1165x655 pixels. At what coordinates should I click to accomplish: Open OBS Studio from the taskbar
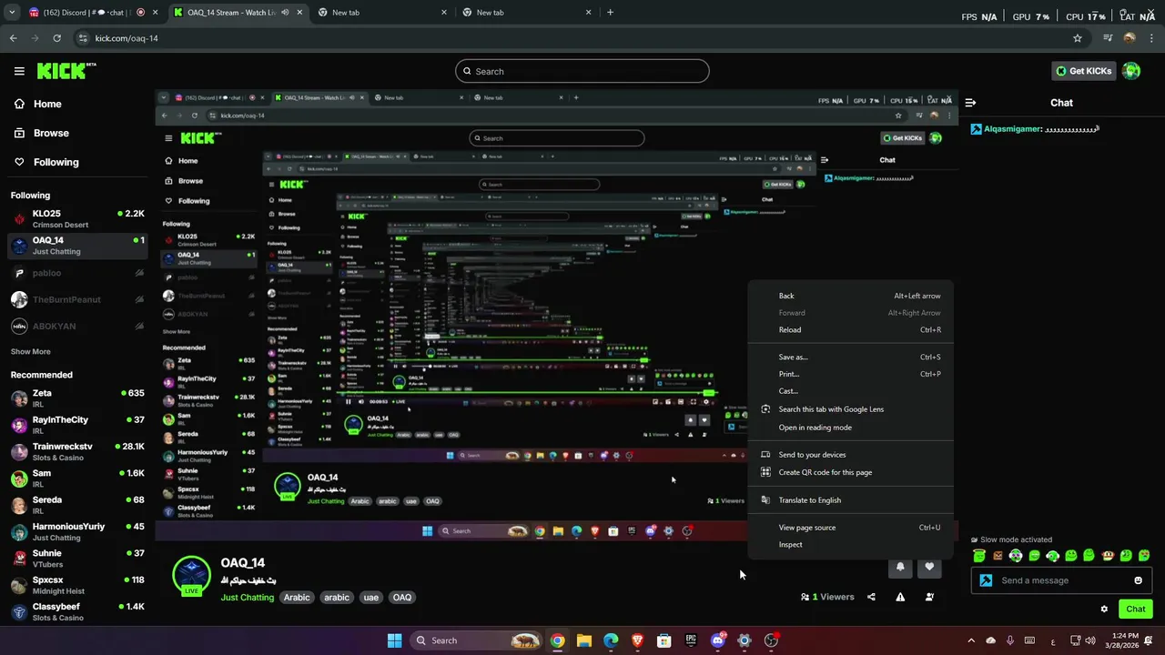(x=772, y=640)
